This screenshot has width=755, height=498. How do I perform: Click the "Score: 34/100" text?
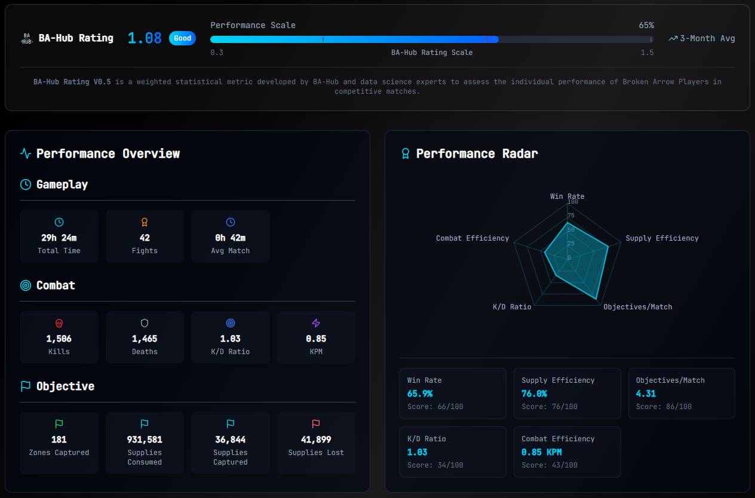tap(435, 465)
